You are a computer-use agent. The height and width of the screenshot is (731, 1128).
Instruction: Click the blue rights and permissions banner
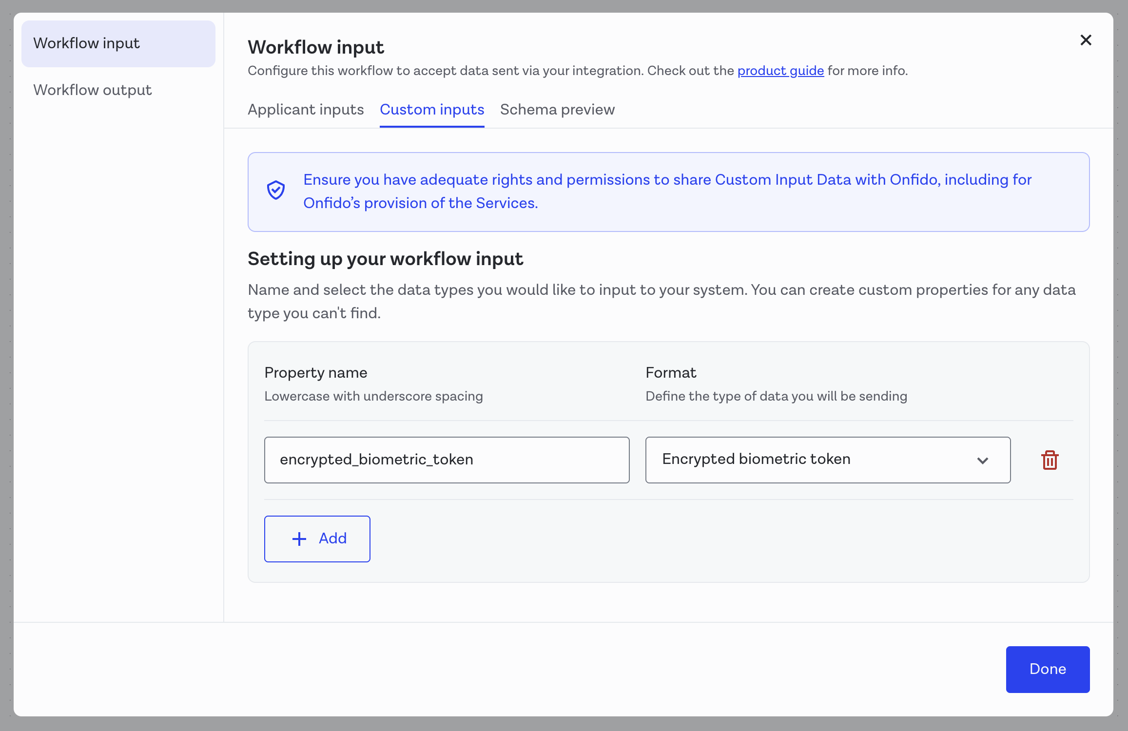668,192
